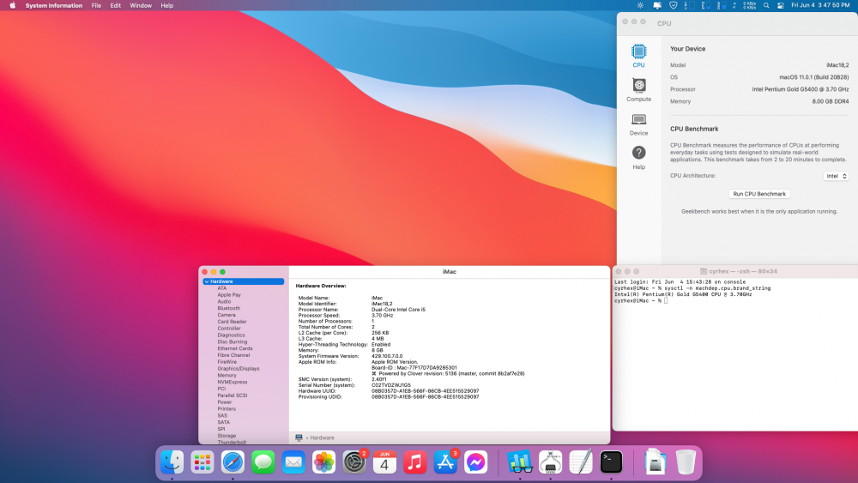Select Diagnostics in the hardware list
This screenshot has height=483, width=858.
pyautogui.click(x=231, y=335)
